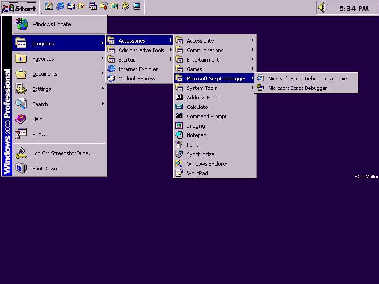The image size is (379, 284).
Task: Click the Command Prompt icon
Action: coord(179,116)
